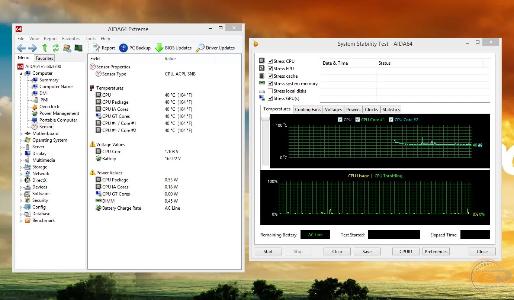Open the Manage Favorites users icon

(67, 48)
